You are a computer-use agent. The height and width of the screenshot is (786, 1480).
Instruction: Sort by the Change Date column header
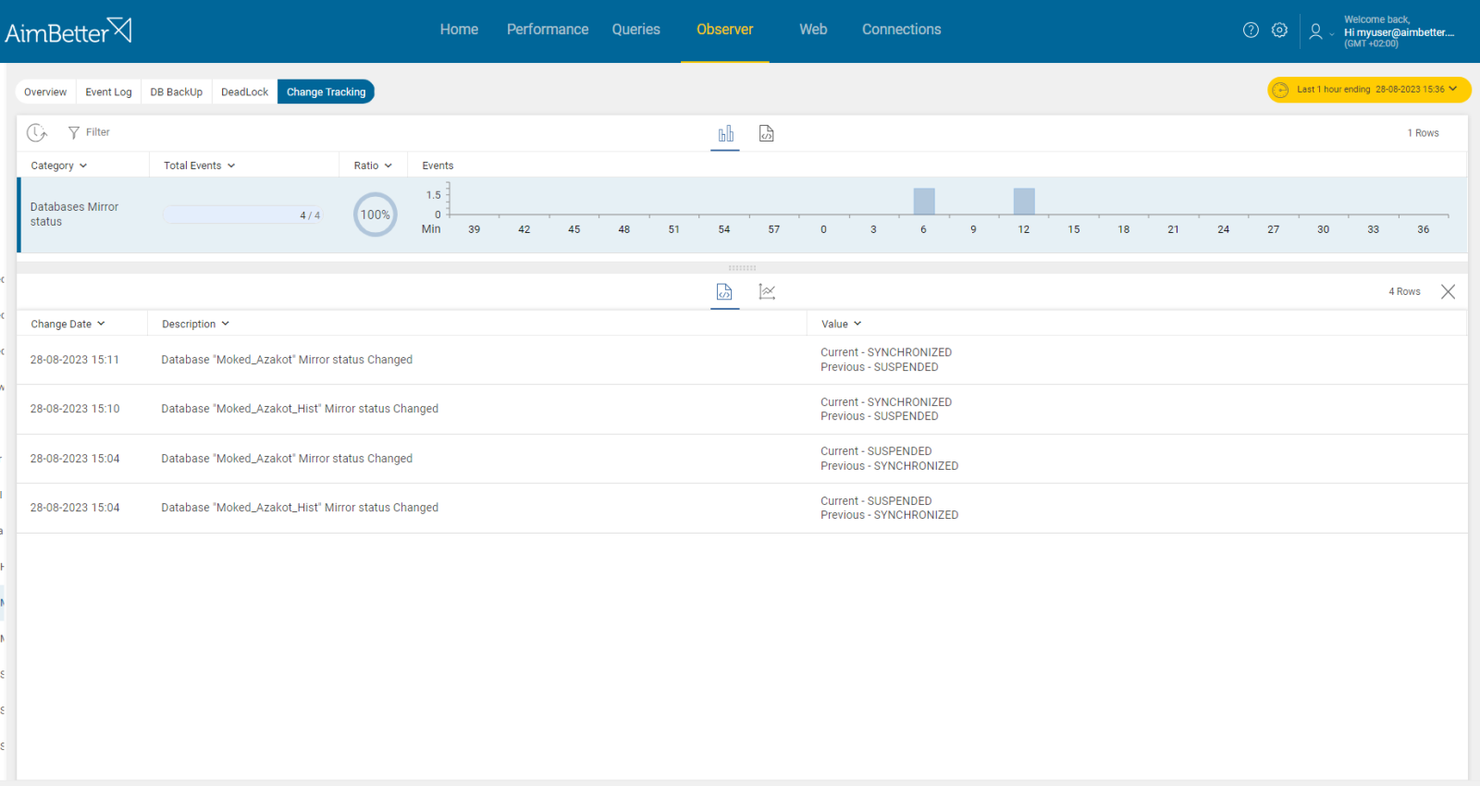68,325
